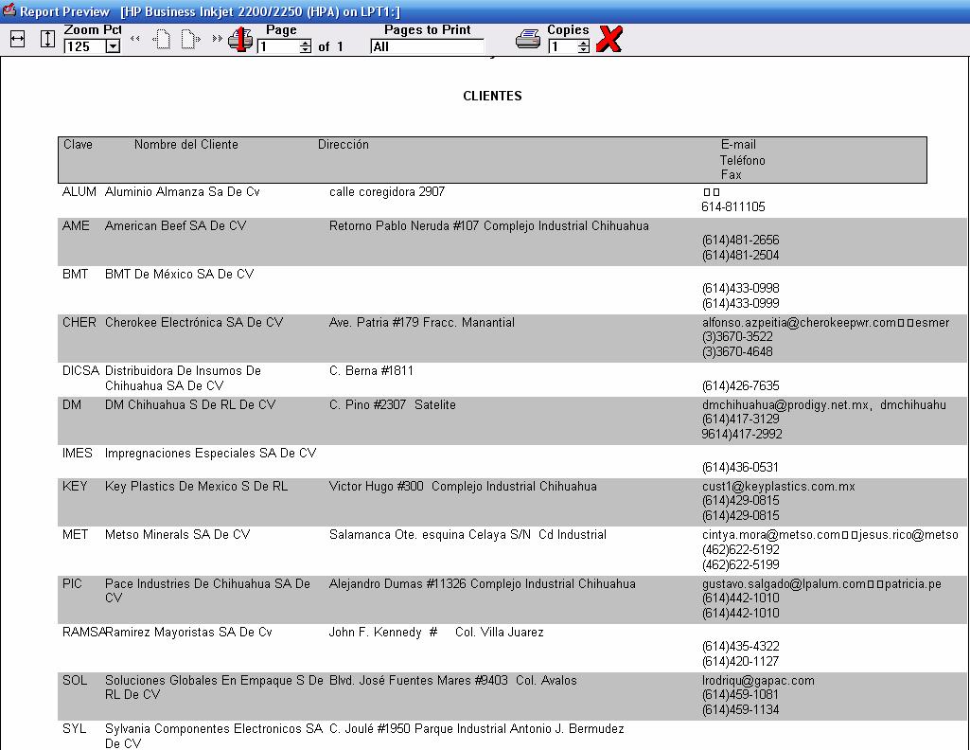The image size is (970, 750).
Task: Go to the next page
Action: point(190,40)
